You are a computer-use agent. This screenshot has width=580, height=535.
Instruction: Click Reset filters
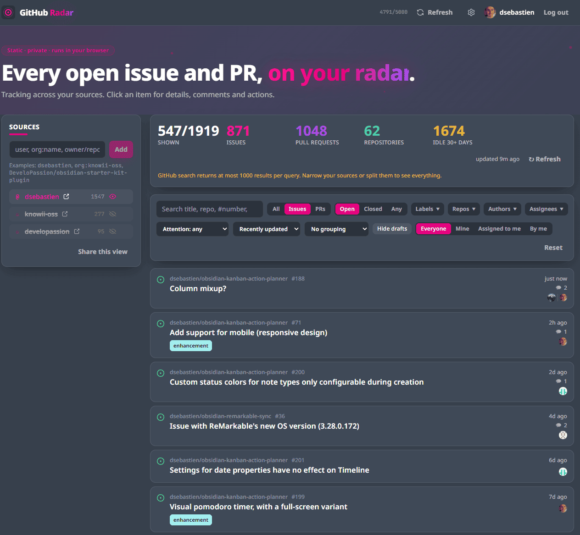(x=553, y=248)
